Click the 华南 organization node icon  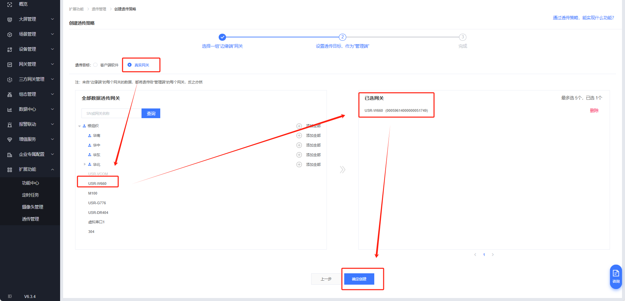[x=89, y=135]
